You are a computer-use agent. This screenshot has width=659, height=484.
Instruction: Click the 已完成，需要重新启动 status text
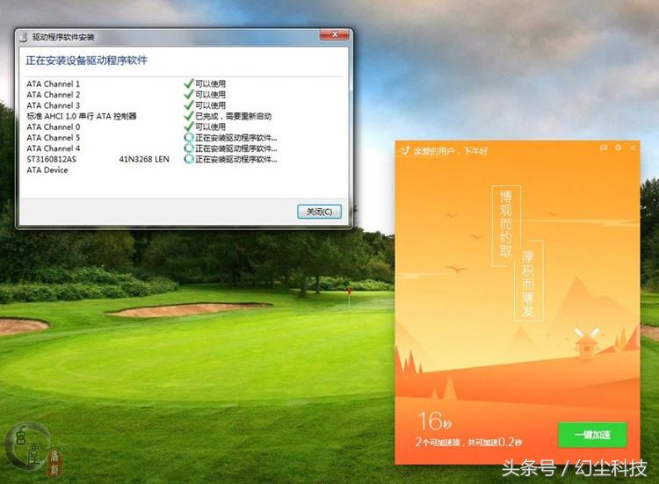(x=233, y=116)
